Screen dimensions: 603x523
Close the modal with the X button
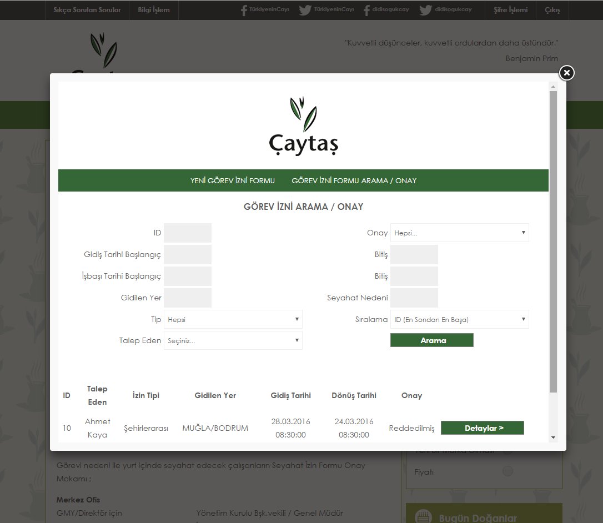click(x=566, y=73)
